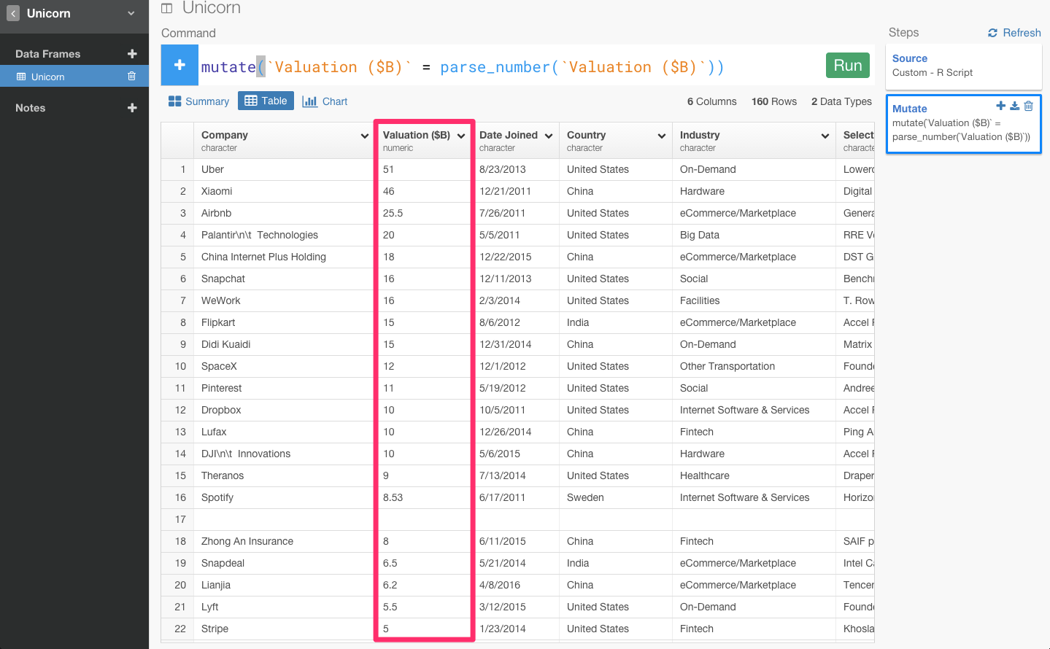Delete the Mutate step with trash icon
1050x649 pixels.
pyautogui.click(x=1029, y=106)
